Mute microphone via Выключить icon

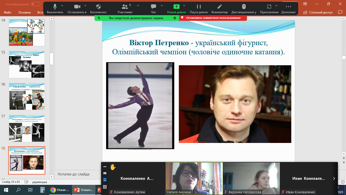55,7
